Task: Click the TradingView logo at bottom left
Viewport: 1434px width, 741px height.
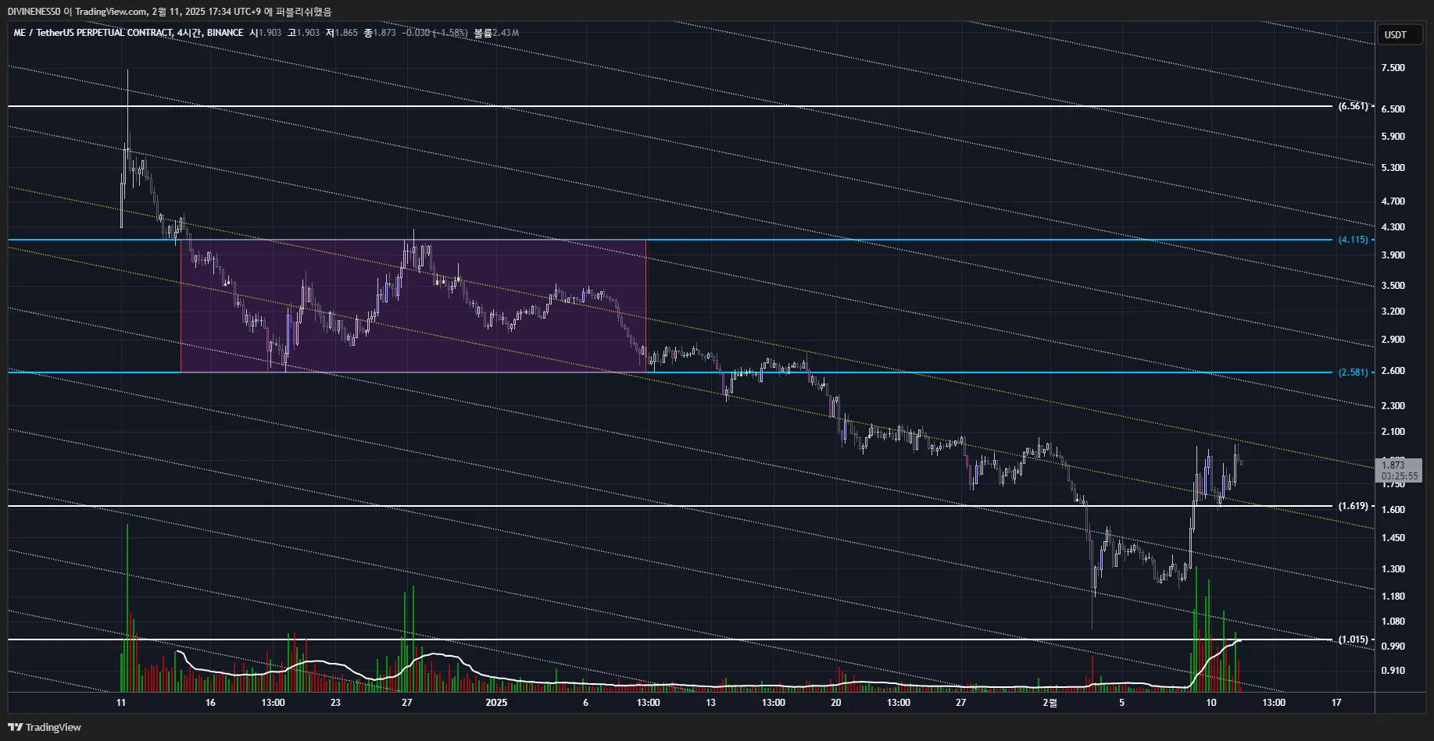Action: [x=45, y=727]
